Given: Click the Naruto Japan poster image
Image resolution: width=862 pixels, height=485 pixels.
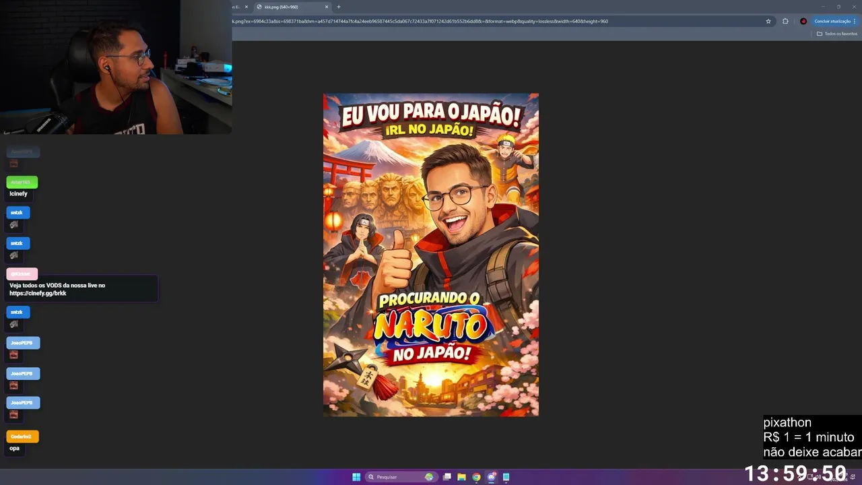Looking at the screenshot, I should [431, 255].
